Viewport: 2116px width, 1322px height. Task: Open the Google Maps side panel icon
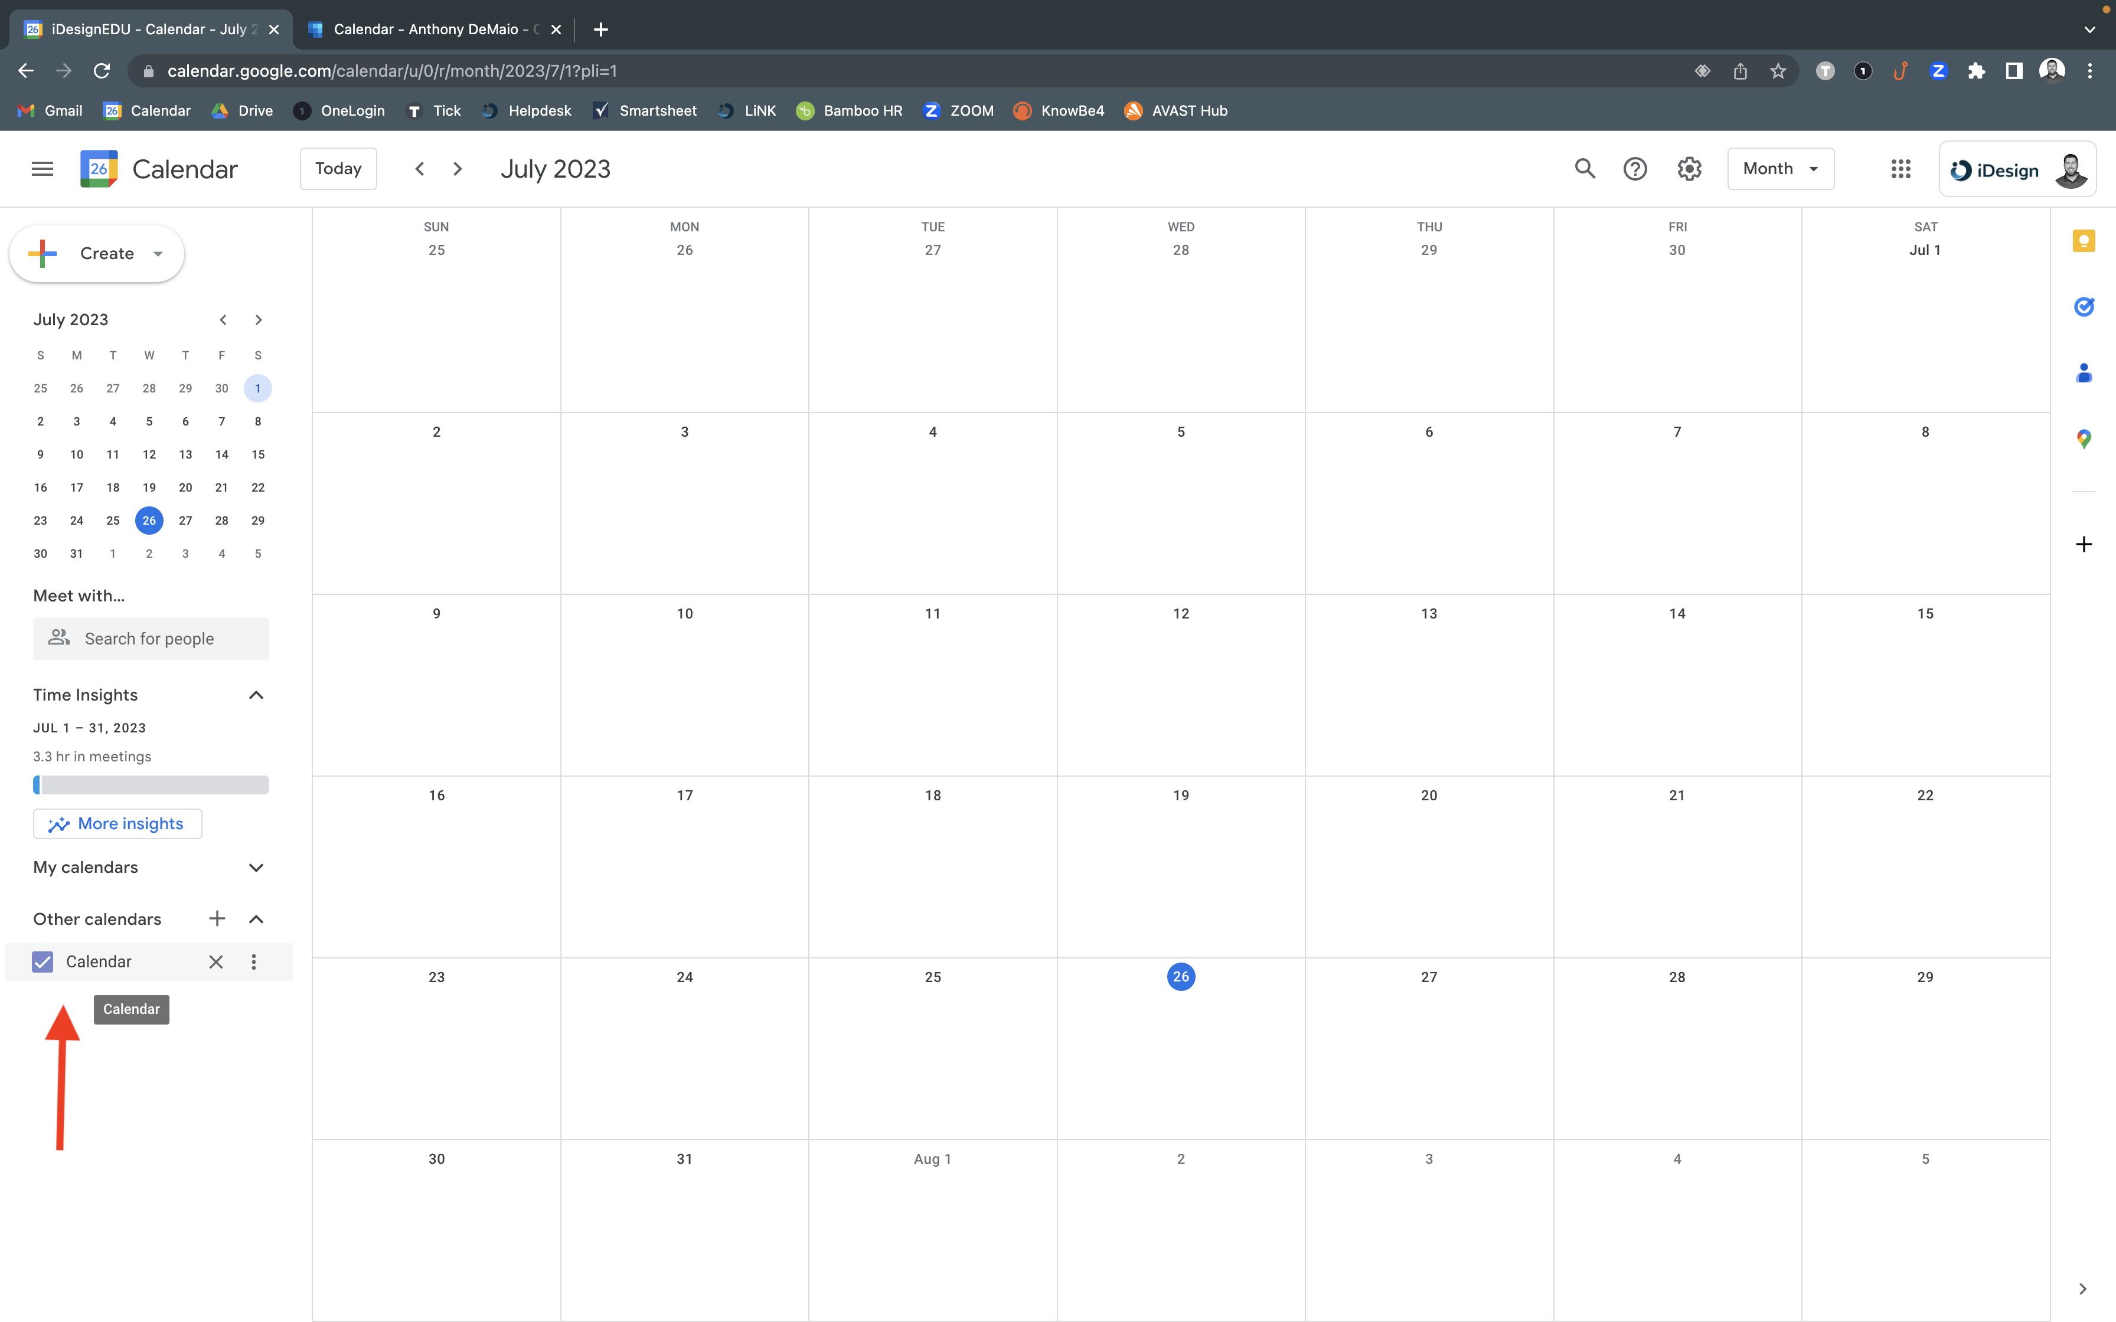tap(2084, 439)
